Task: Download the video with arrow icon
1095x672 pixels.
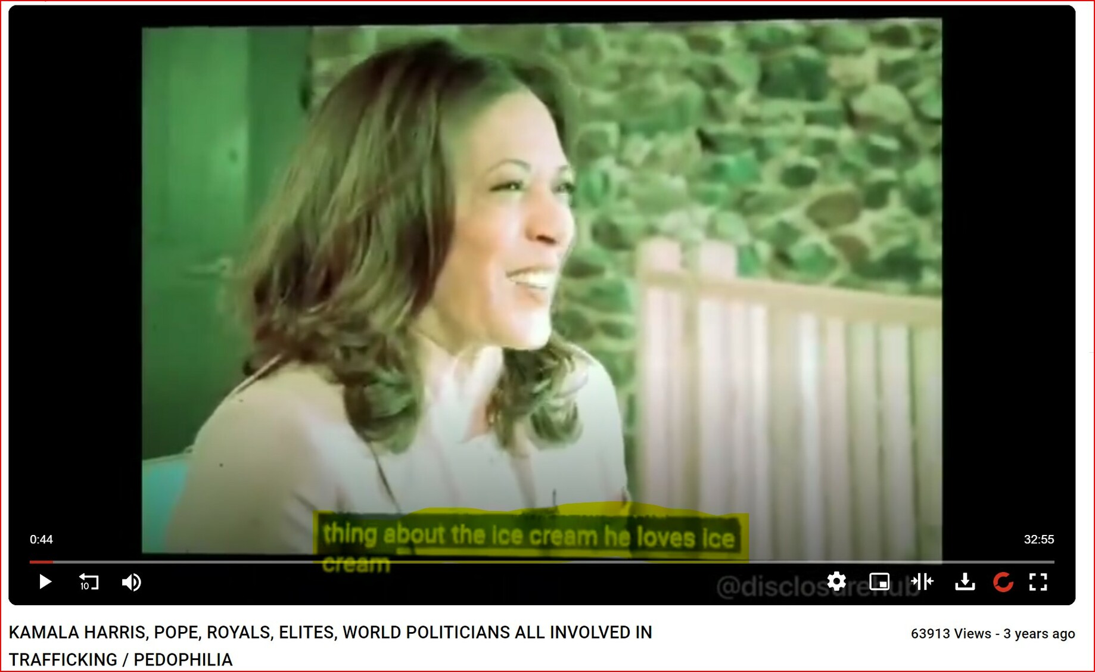Action: pyautogui.click(x=965, y=581)
